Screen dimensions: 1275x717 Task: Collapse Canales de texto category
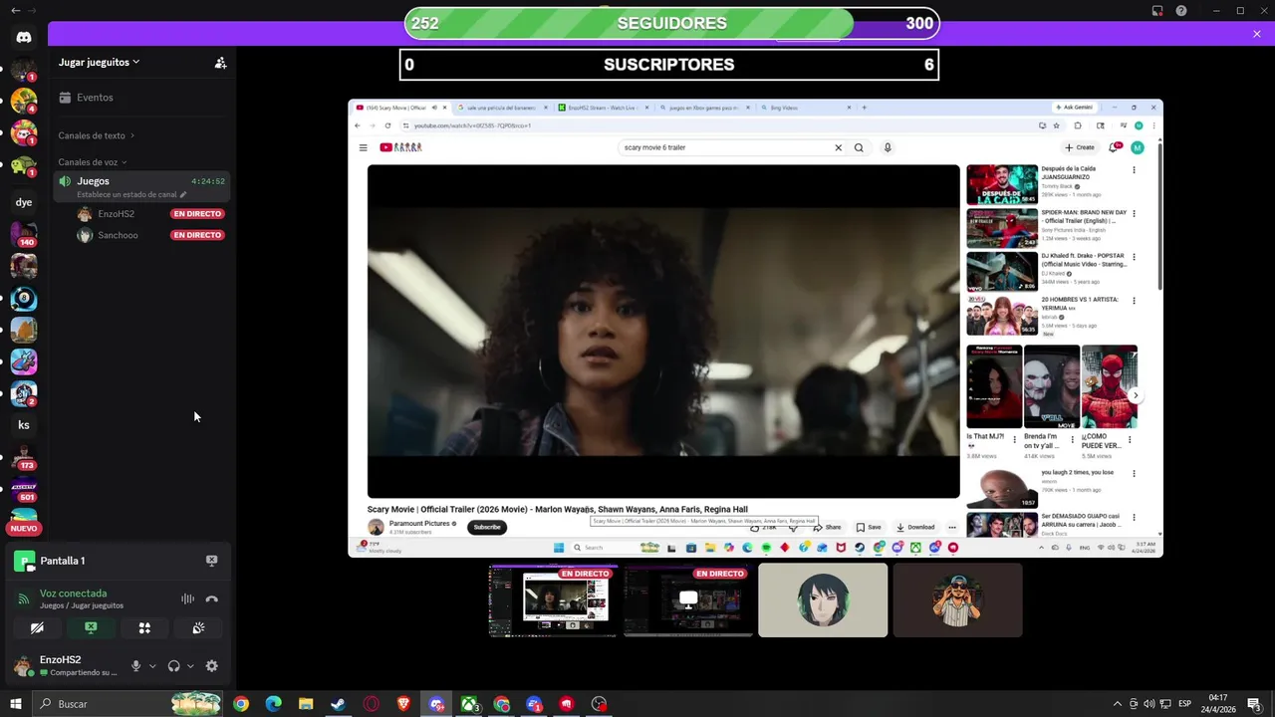click(96, 135)
